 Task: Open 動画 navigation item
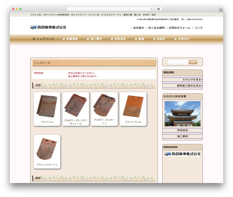click(x=139, y=39)
